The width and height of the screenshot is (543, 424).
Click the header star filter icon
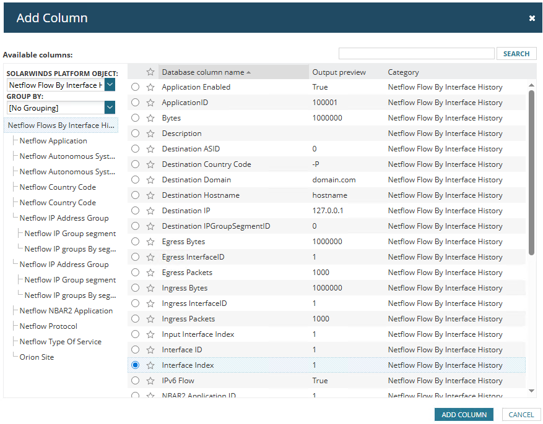click(150, 72)
